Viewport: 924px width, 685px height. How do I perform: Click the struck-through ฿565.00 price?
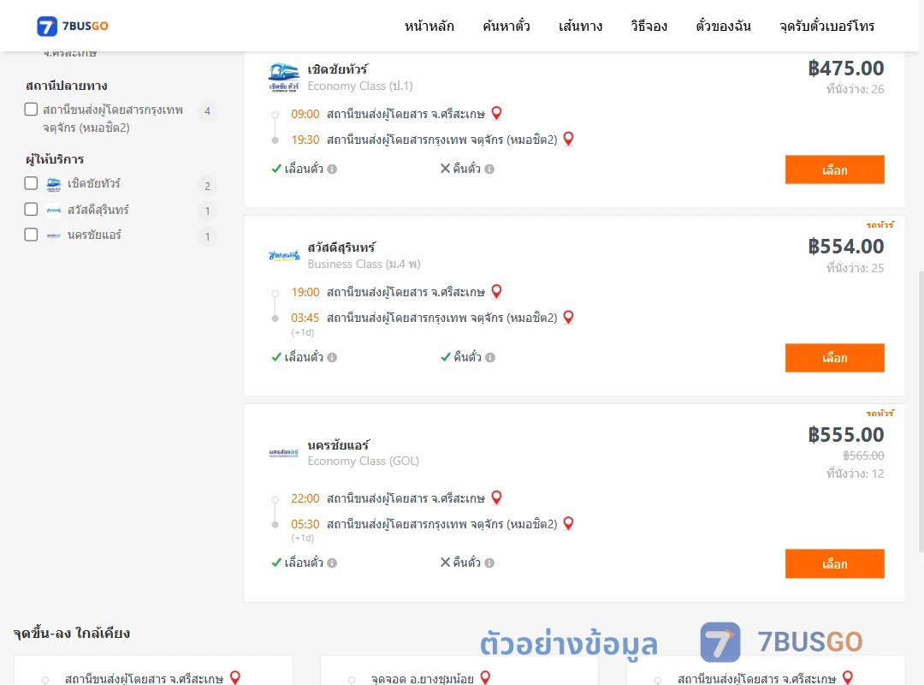[863, 456]
